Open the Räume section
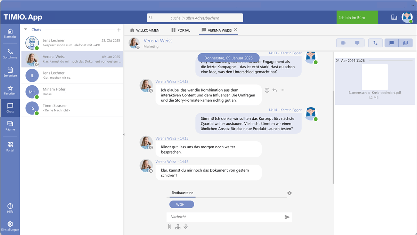This screenshot has width=417, height=235. pyautogui.click(x=10, y=126)
